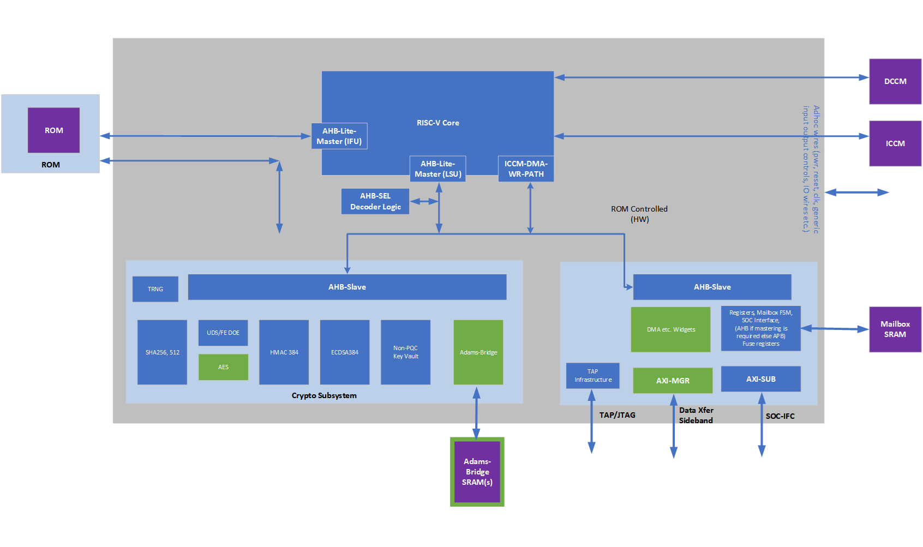923x547 pixels.
Task: Select the ICCM-DMA-WR-PATH box
Action: pos(526,169)
